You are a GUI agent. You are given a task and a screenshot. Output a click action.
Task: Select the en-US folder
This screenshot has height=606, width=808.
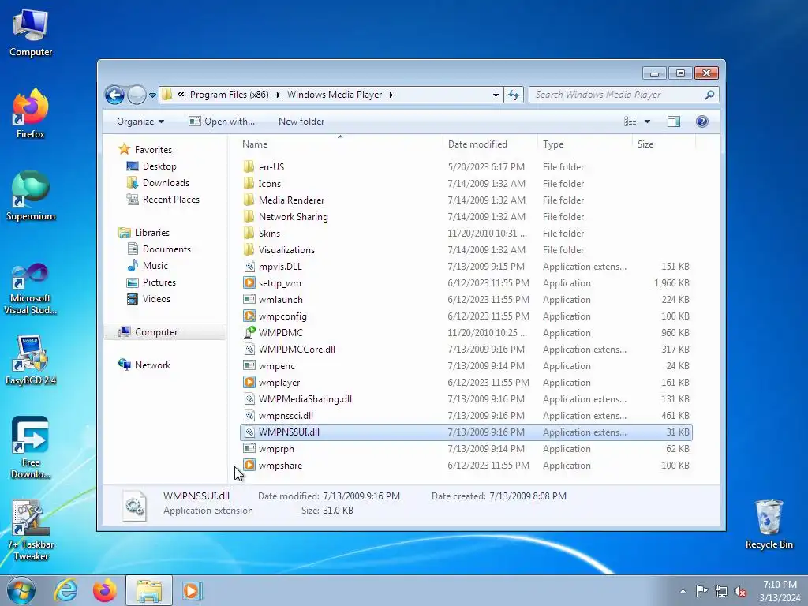[x=466, y=167]
